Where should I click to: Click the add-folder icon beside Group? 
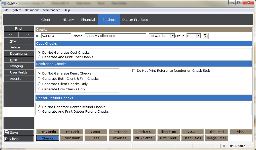coord(206,36)
